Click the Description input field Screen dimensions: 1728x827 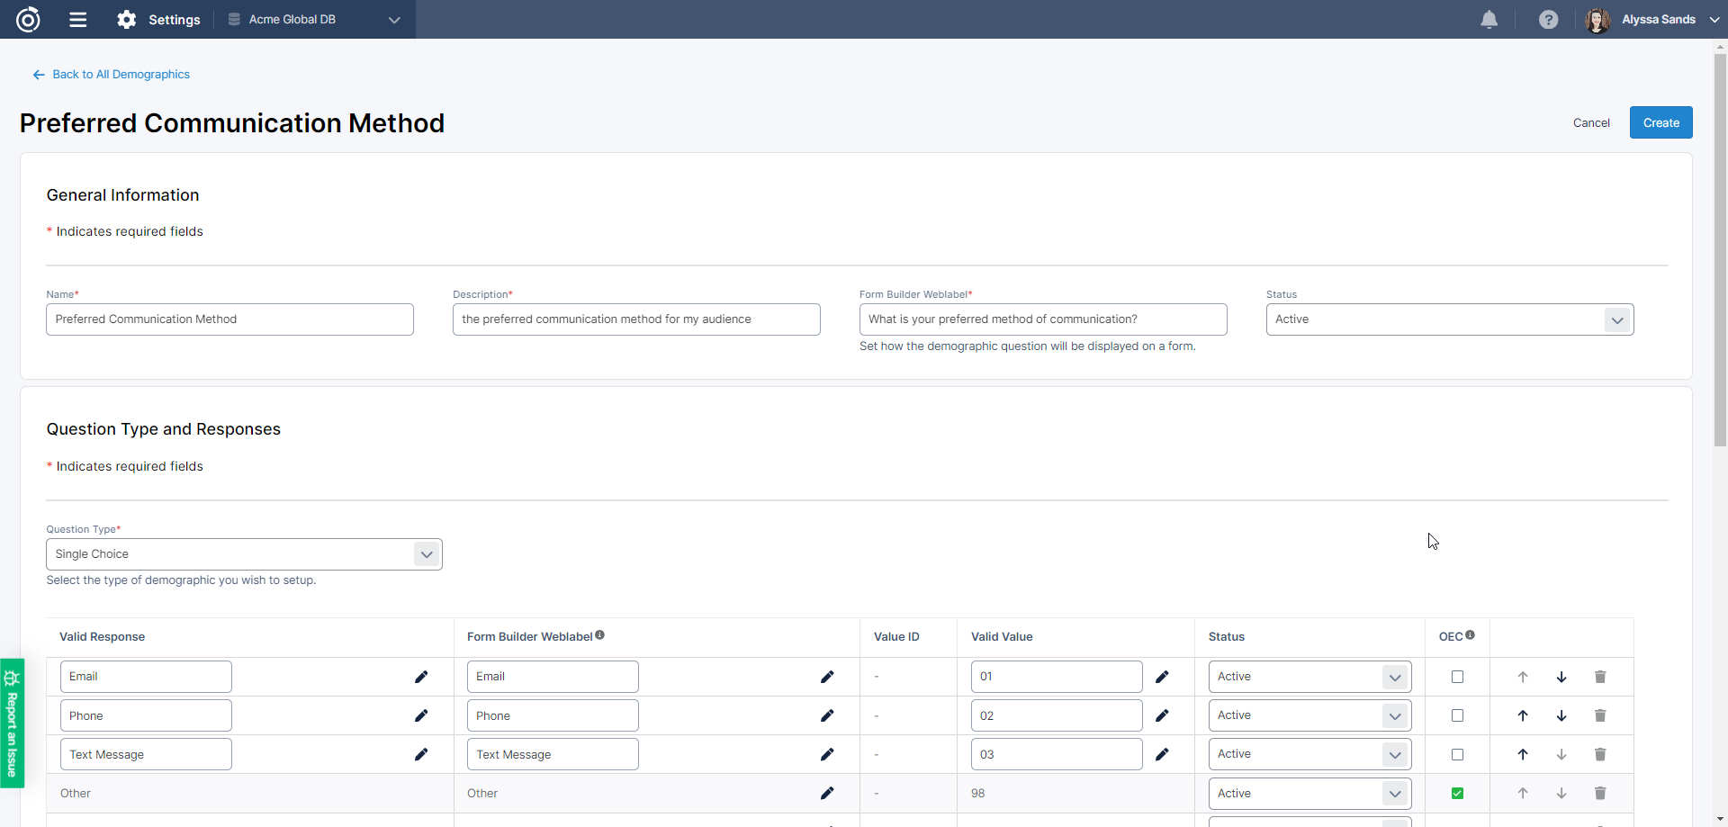point(635,319)
